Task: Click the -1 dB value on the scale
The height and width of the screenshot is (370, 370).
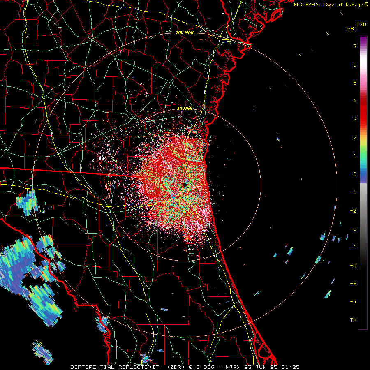Action: [x=353, y=192]
